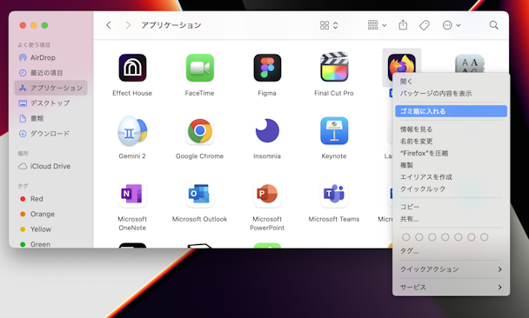
Task: Open the group-by dropdown
Action: tap(378, 25)
